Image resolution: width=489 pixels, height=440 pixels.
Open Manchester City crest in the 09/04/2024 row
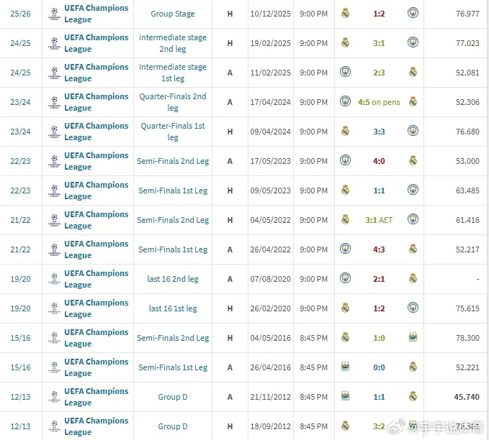(413, 131)
